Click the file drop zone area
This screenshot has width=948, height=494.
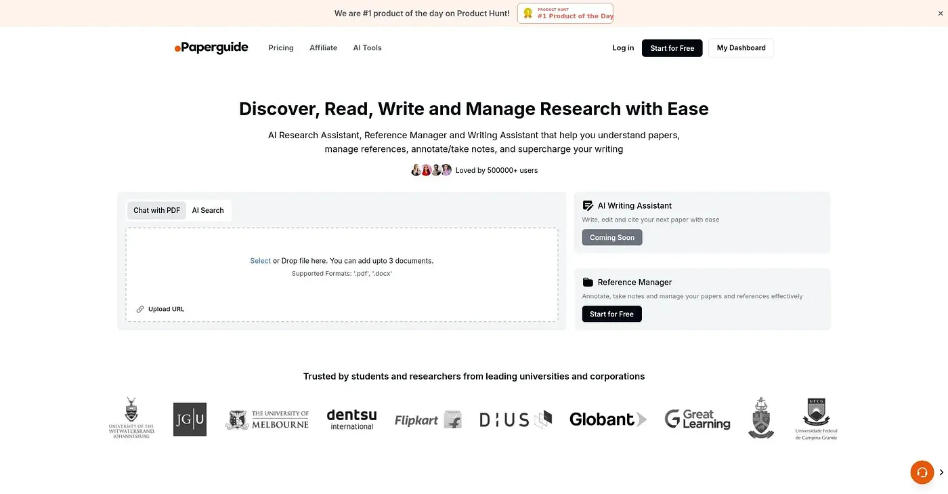point(342,274)
